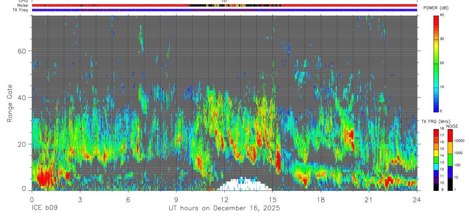Viewport: 469px width, 216px height.
Task: Select the 16 label on TX FRQ legend
Action: pos(442,142)
